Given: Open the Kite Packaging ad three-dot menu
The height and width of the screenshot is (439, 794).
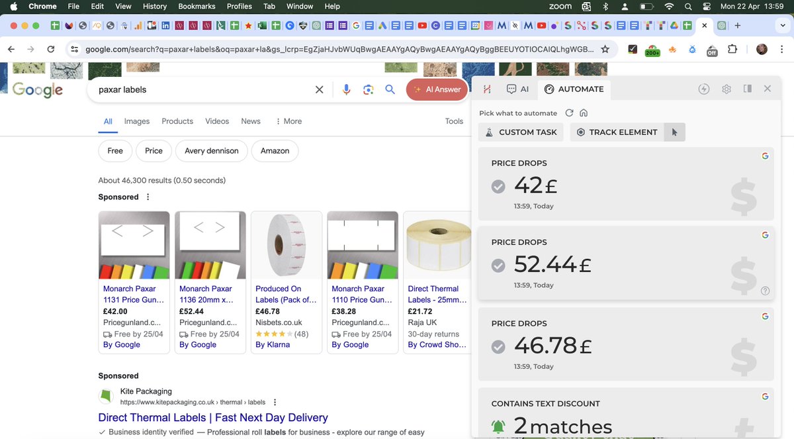Looking at the screenshot, I should coord(275,402).
